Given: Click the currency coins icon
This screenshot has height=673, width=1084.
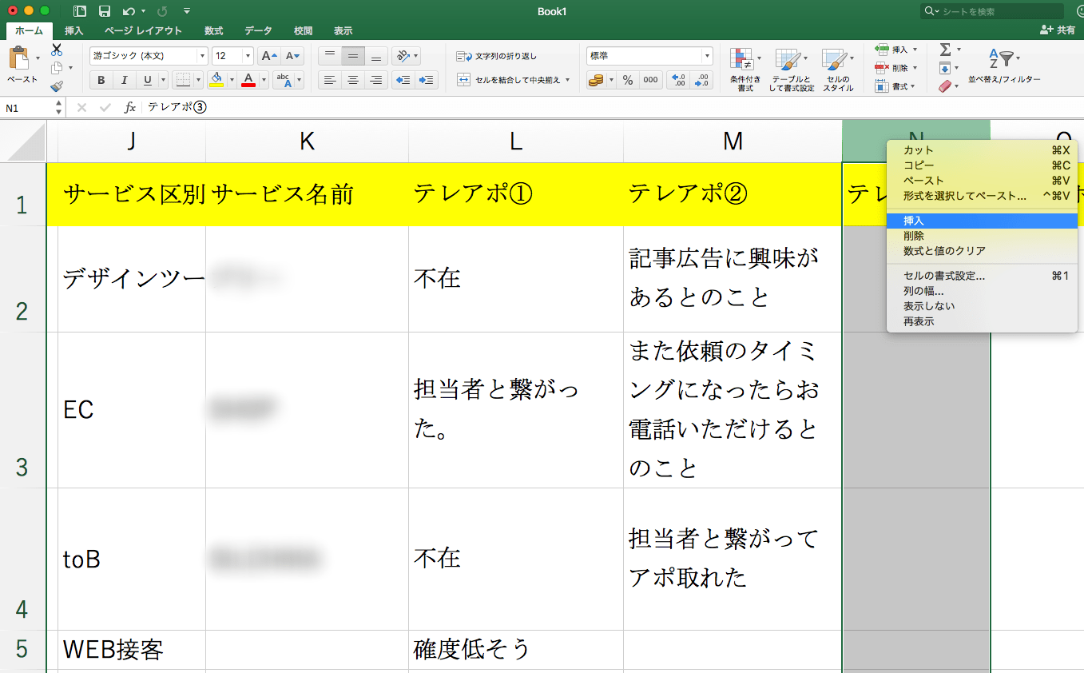Looking at the screenshot, I should [596, 80].
